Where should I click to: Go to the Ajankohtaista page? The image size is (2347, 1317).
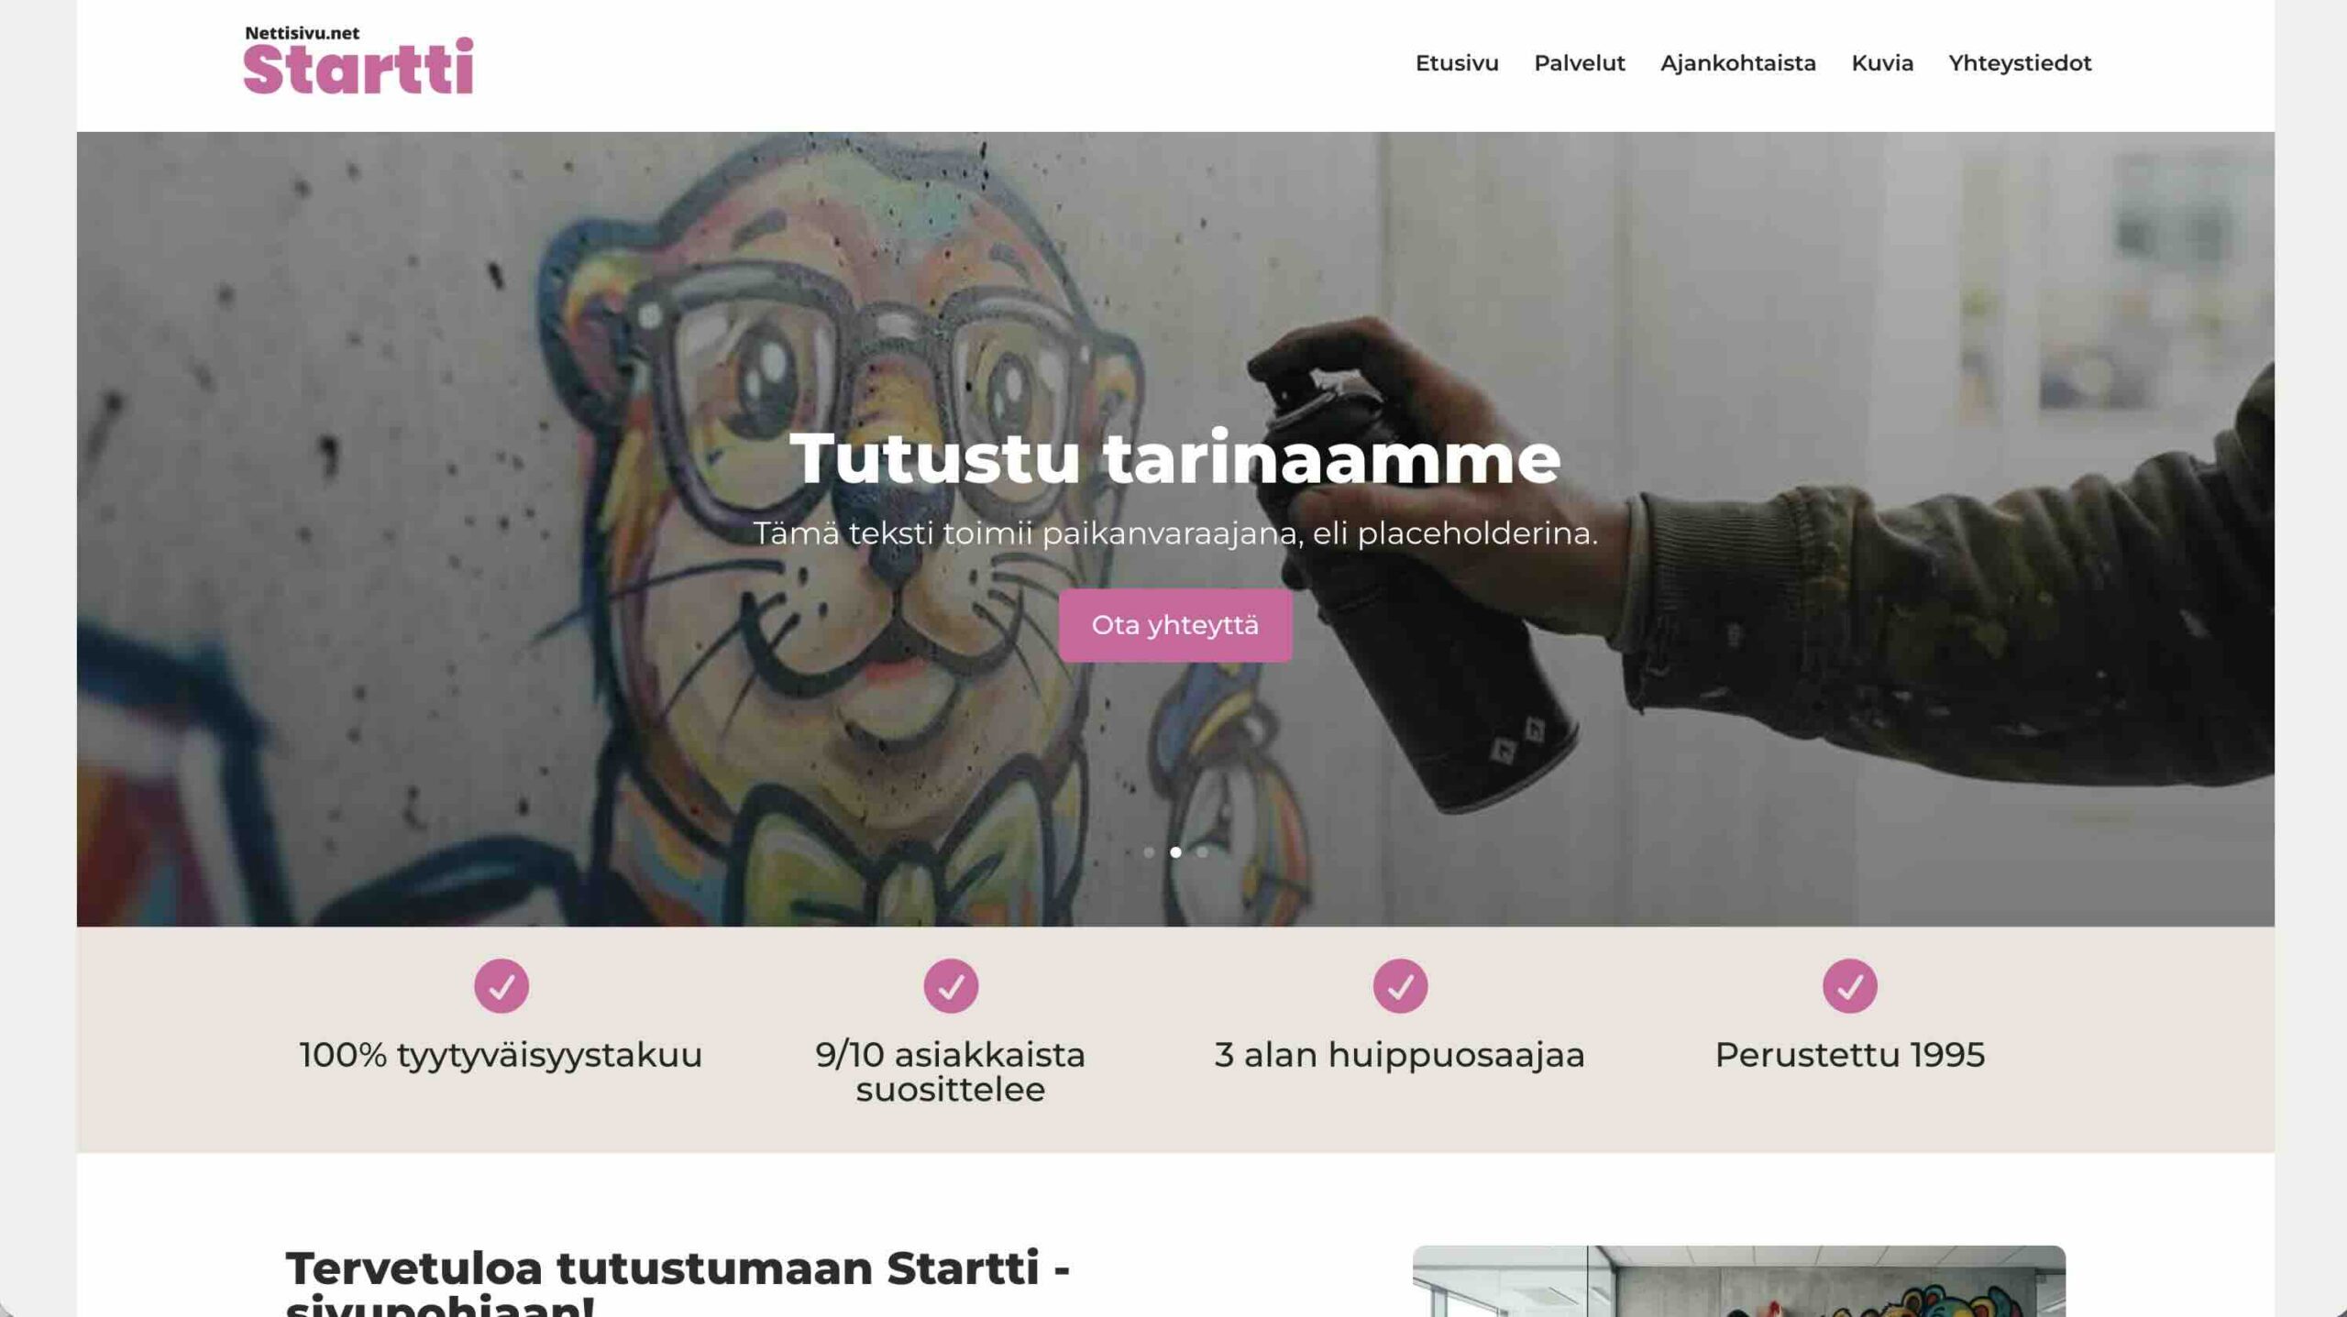pyautogui.click(x=1737, y=63)
